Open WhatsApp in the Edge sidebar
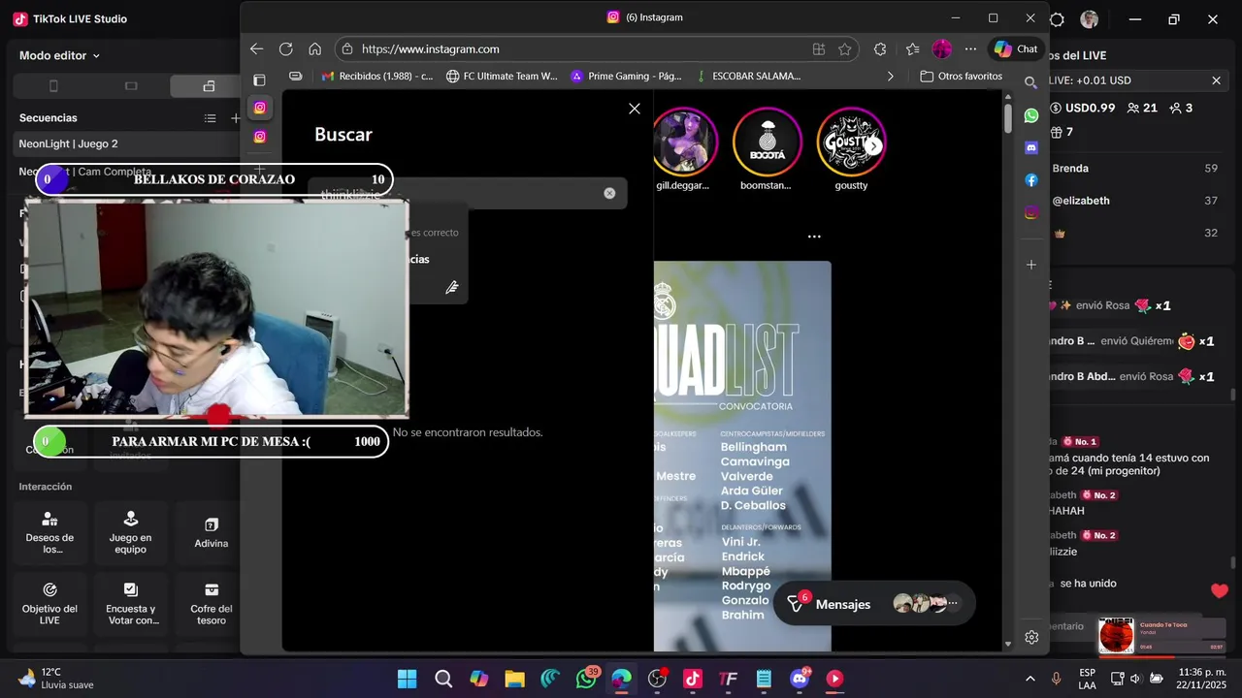The height and width of the screenshot is (698, 1242). (x=1031, y=115)
